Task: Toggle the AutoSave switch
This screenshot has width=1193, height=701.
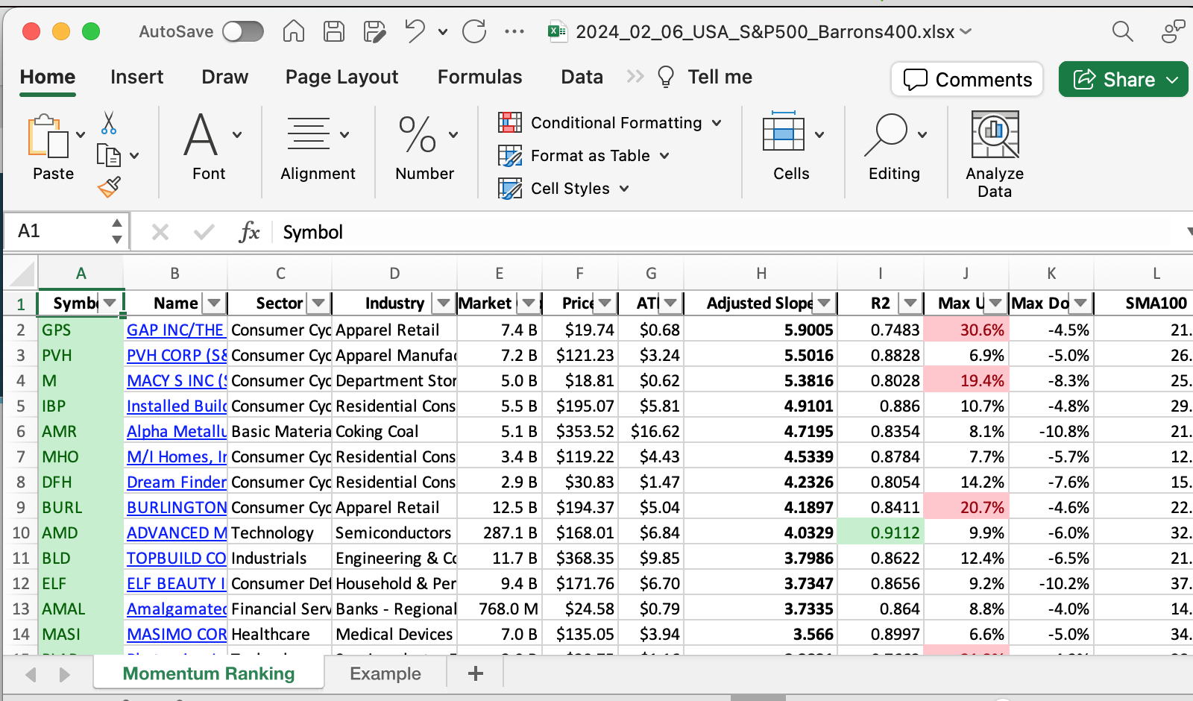Action: [243, 31]
